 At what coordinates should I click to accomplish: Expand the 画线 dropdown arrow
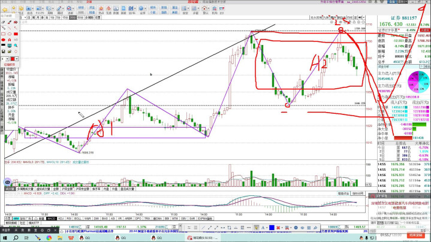[63, 8]
